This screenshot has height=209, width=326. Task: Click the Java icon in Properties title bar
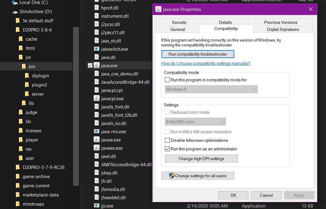tap(158, 9)
